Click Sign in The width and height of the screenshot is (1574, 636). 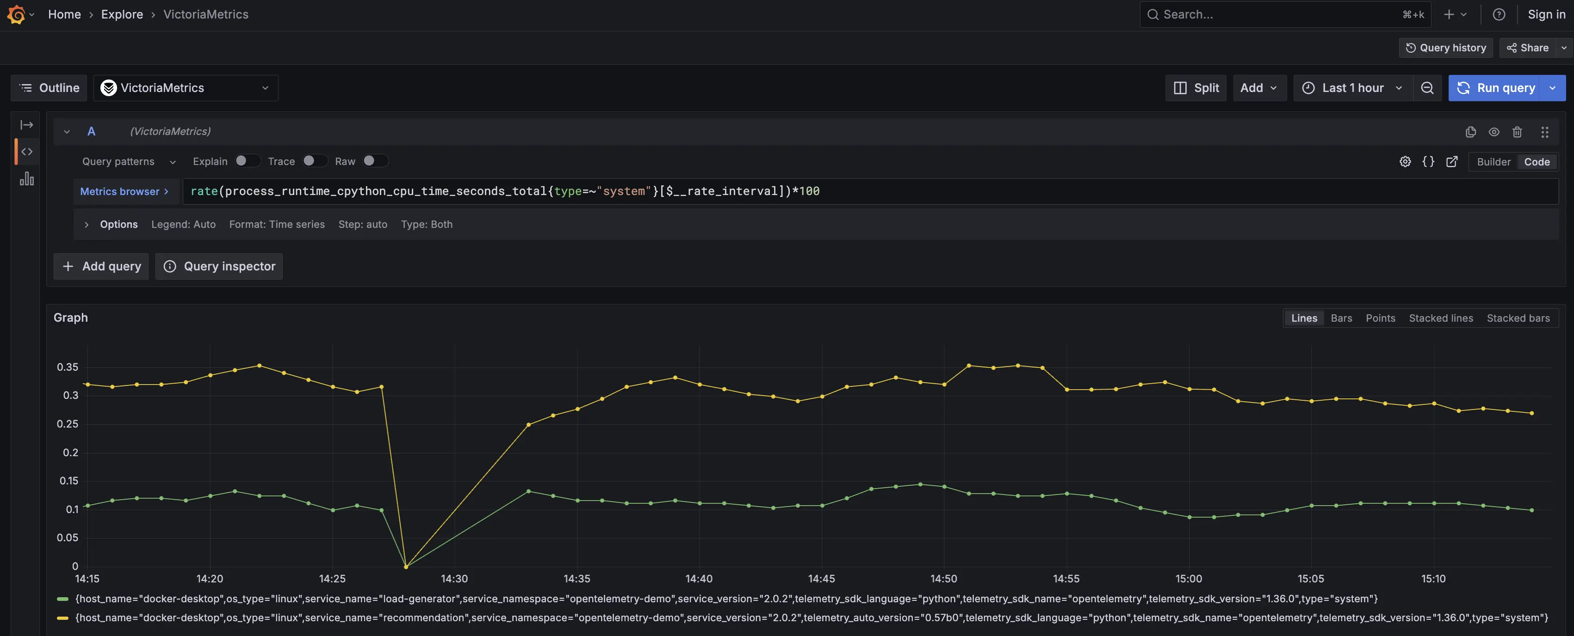point(1546,14)
